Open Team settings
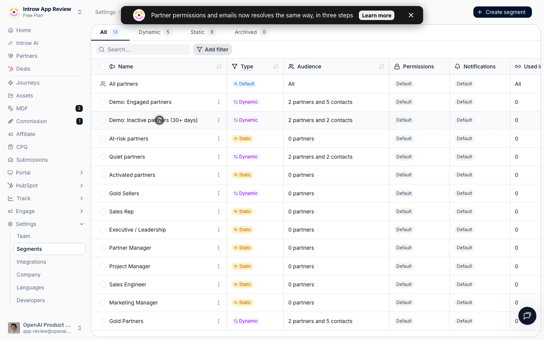544x340 pixels. point(23,236)
